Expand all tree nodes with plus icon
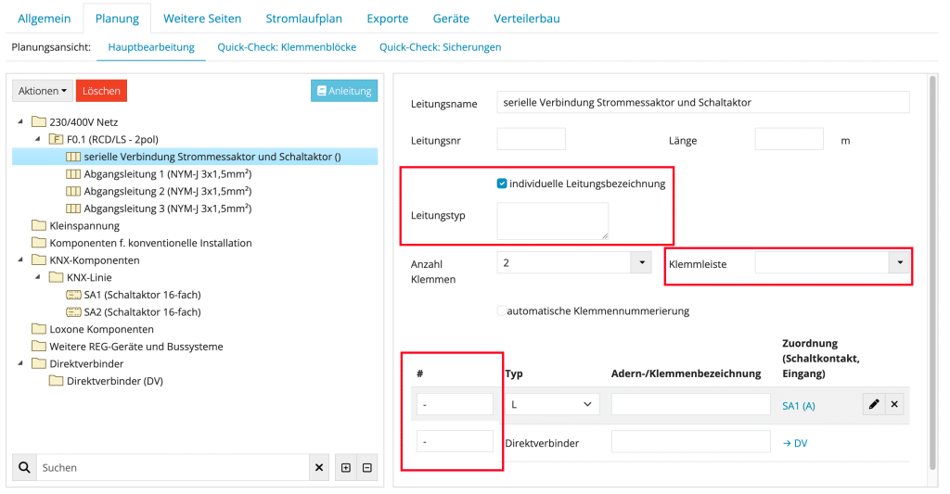Viewport: 950px width, 494px height. [346, 467]
